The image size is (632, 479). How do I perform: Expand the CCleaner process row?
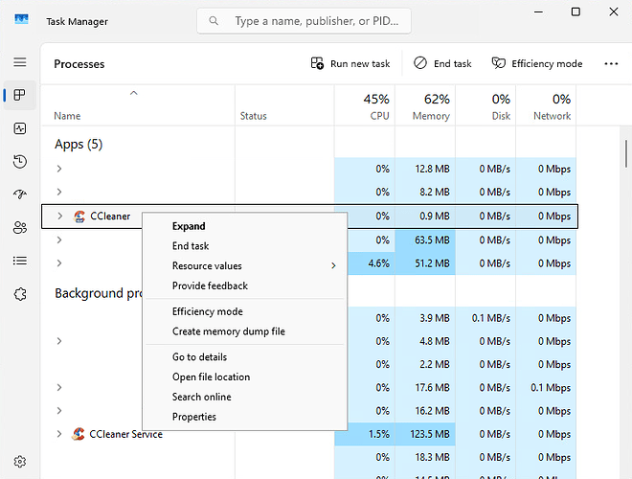point(59,217)
